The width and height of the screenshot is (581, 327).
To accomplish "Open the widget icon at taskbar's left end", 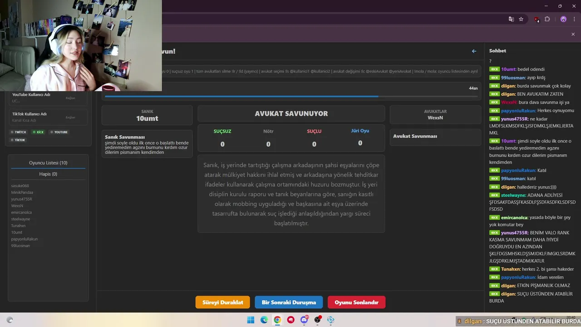I will 10,320.
